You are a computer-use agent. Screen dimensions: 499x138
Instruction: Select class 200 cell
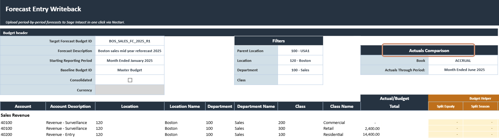coord(282,122)
